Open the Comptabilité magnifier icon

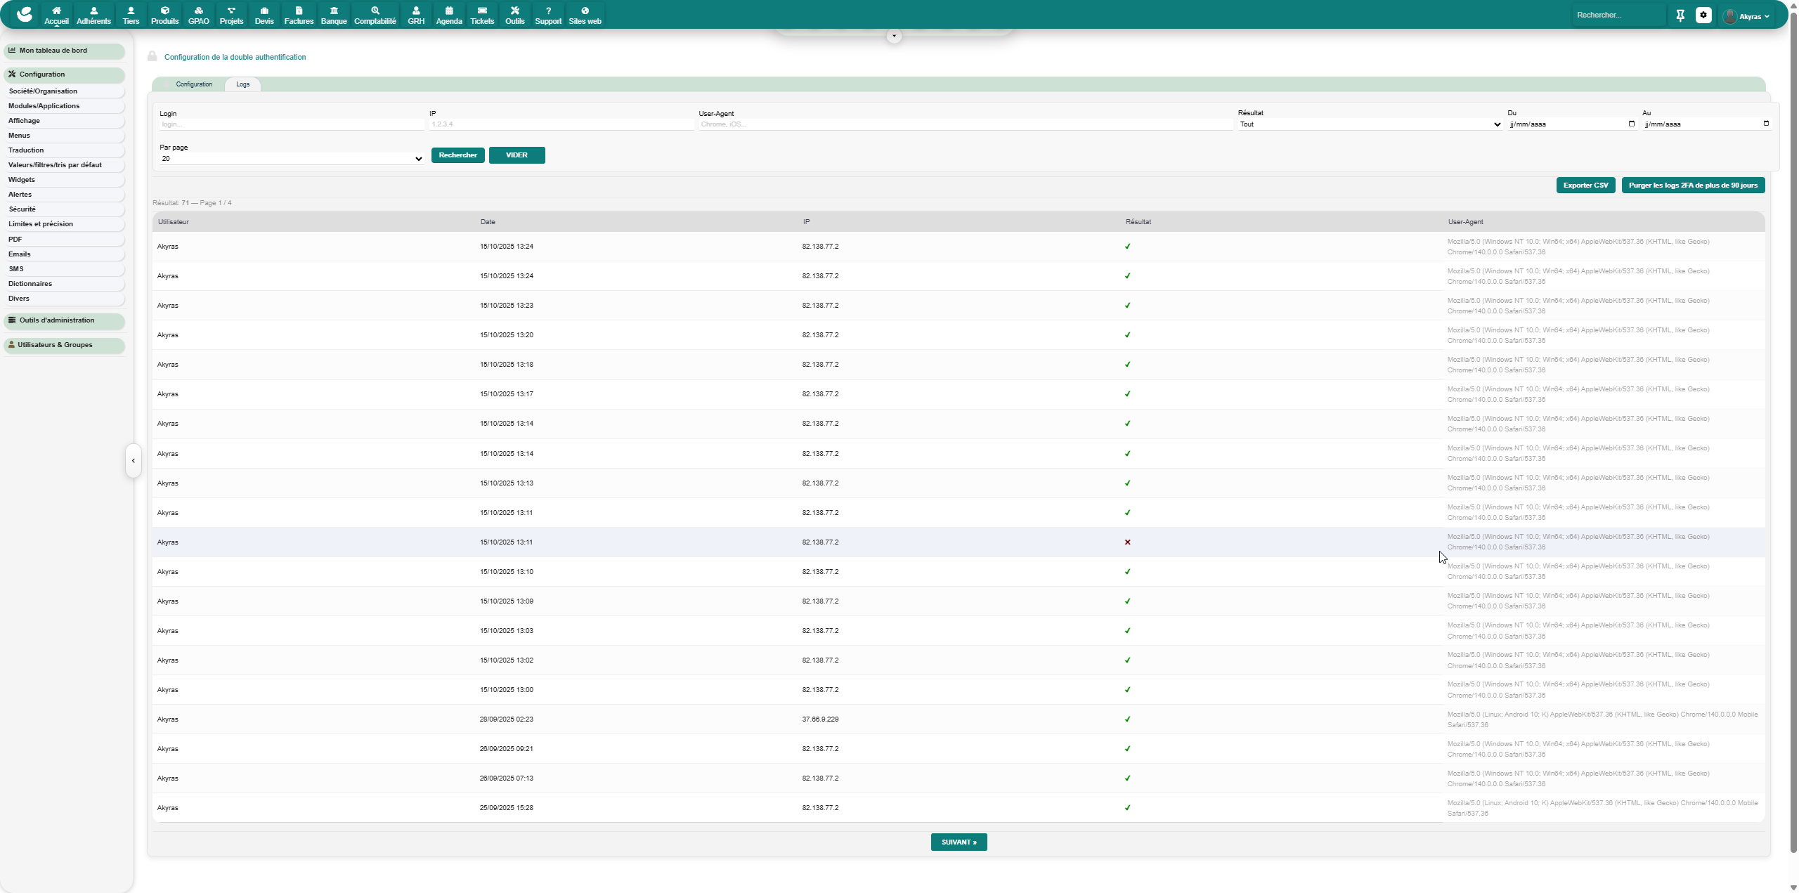pos(375,11)
